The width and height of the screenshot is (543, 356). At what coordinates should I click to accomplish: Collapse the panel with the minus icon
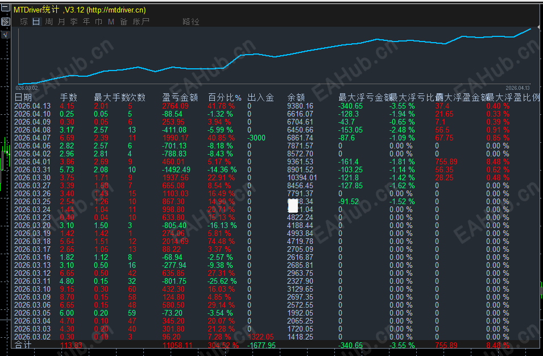click(5, 8)
